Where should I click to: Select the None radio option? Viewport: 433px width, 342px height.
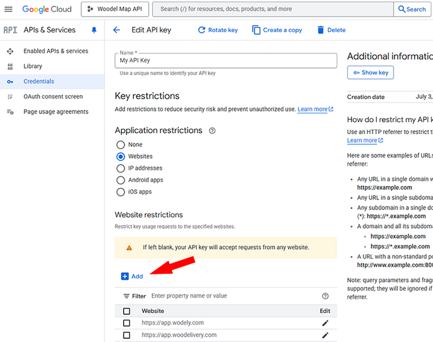click(120, 145)
